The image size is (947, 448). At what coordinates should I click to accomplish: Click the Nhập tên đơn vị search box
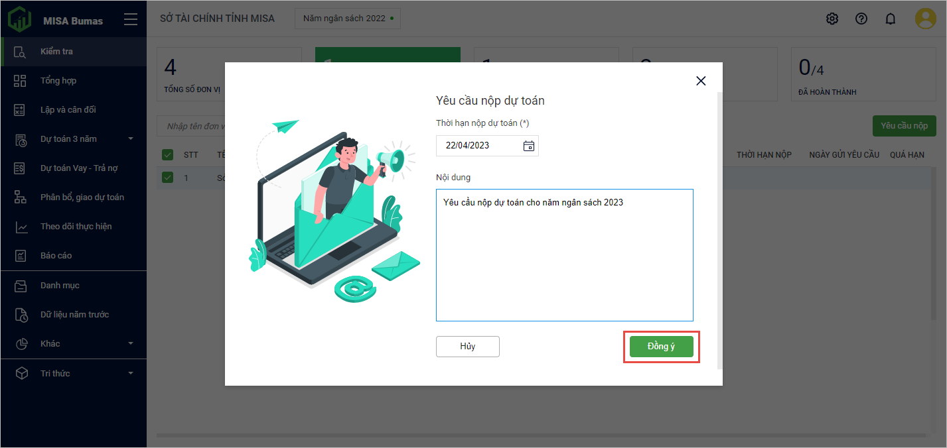(x=191, y=127)
